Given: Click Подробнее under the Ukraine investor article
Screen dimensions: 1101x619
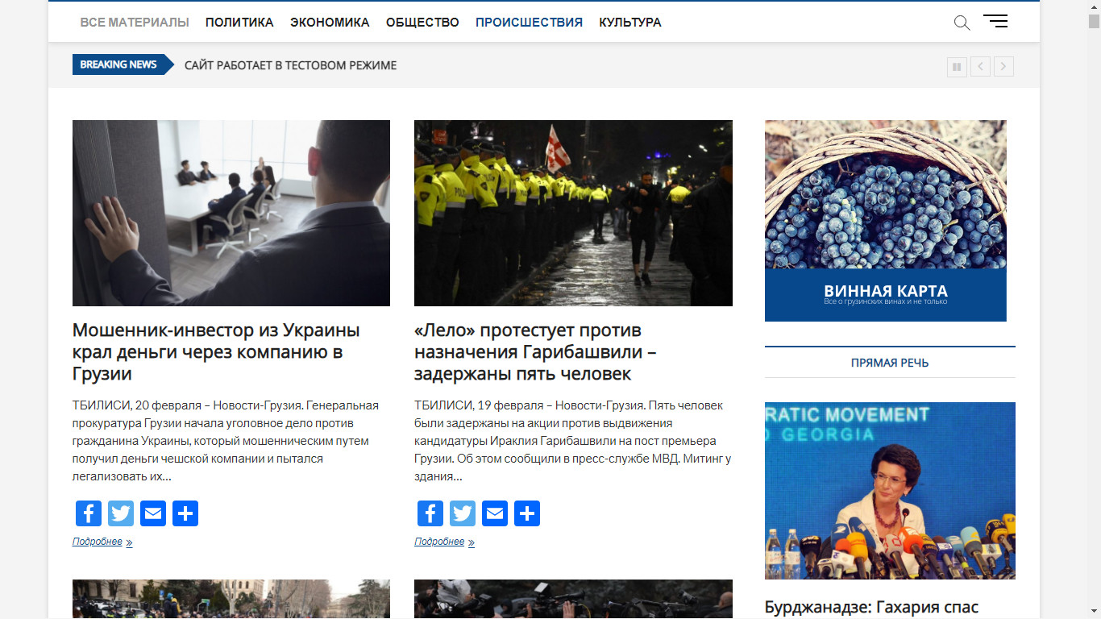Looking at the screenshot, I should point(102,542).
